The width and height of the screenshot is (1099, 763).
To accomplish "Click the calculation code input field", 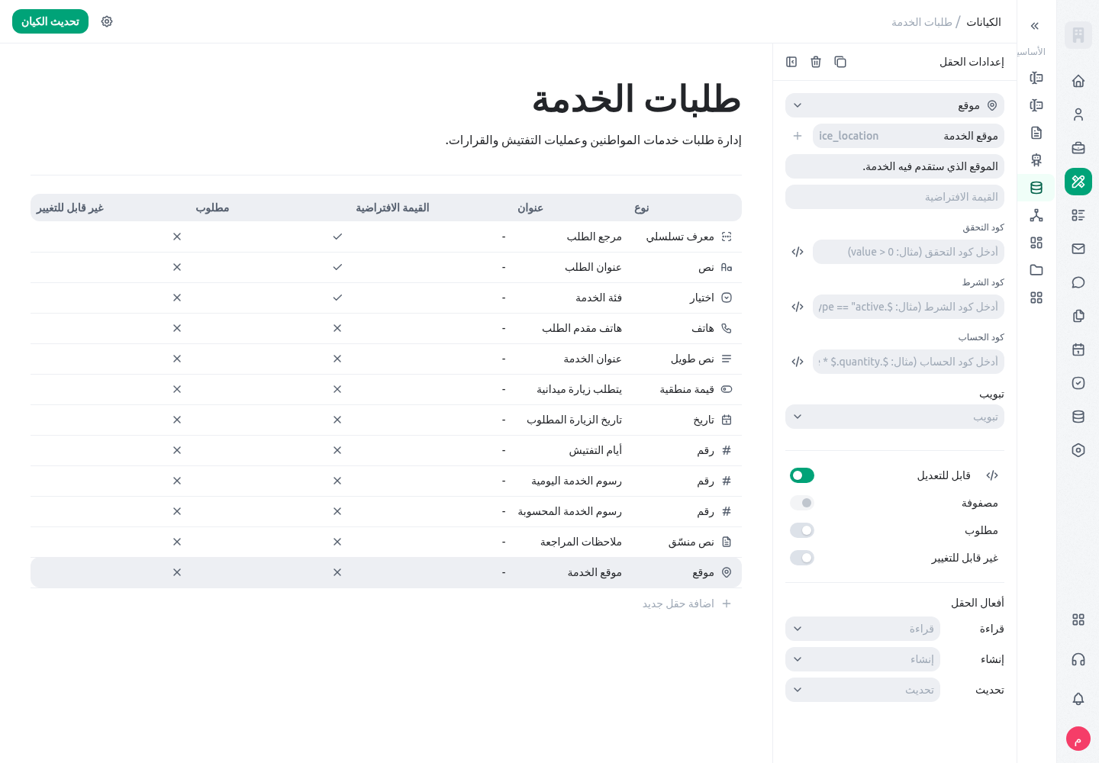I will pos(908,362).
